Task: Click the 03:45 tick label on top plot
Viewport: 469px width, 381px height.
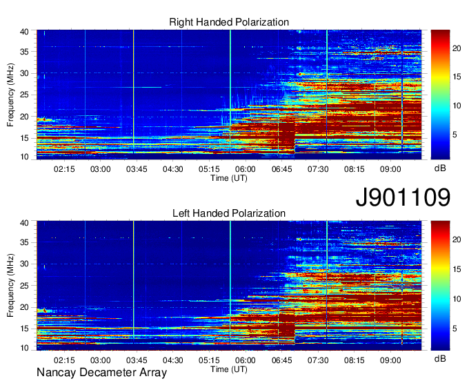Action: pyautogui.click(x=137, y=169)
